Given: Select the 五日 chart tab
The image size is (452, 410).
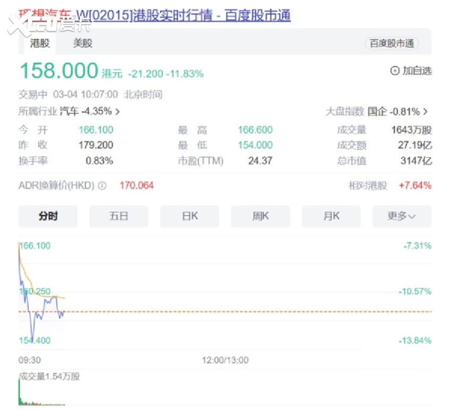Looking at the screenshot, I should pyautogui.click(x=119, y=216).
